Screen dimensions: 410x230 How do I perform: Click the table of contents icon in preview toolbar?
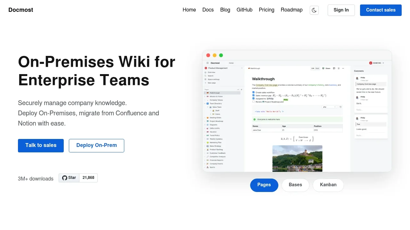pyautogui.click(x=339, y=68)
